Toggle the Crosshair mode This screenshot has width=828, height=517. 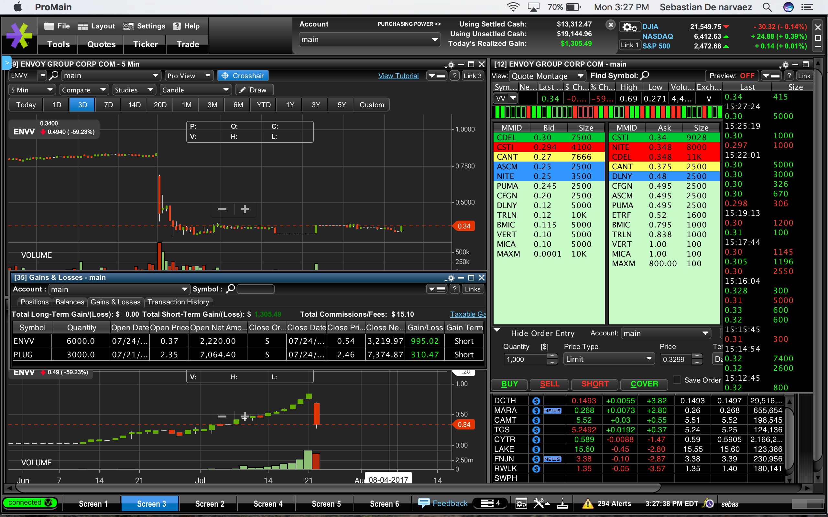[243, 76]
